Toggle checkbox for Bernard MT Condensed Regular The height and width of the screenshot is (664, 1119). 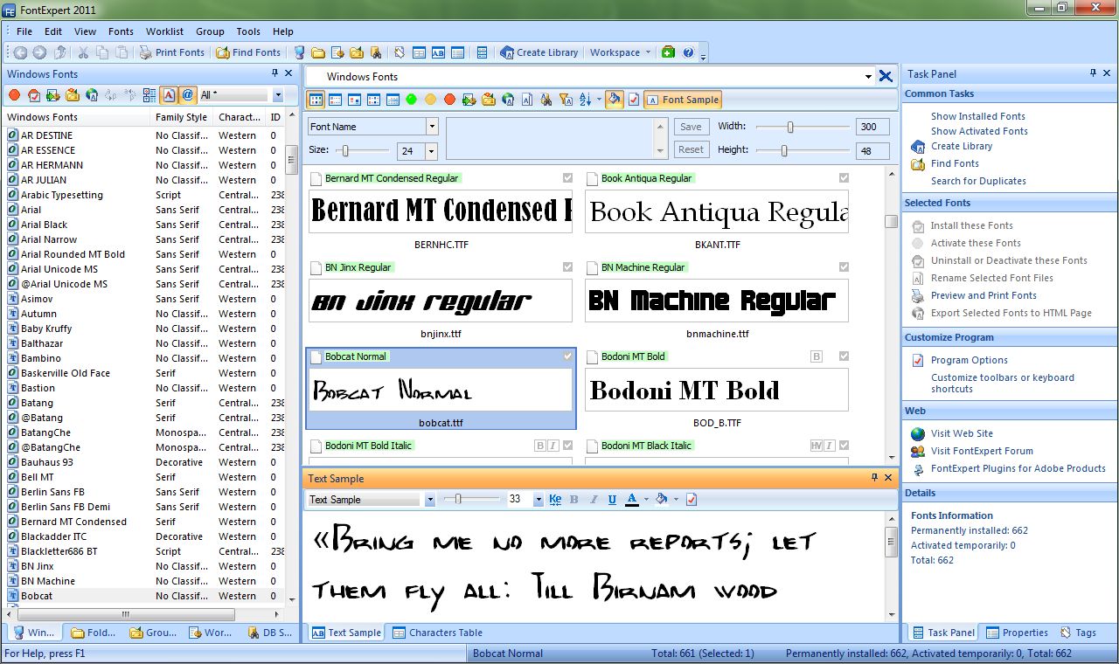568,178
